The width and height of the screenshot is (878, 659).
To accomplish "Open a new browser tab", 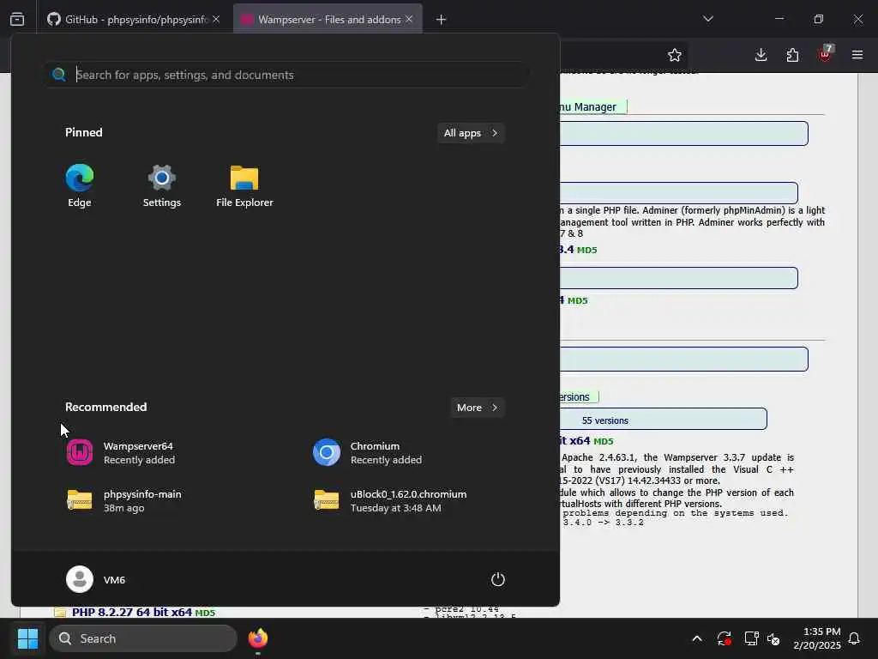I will 442,20.
